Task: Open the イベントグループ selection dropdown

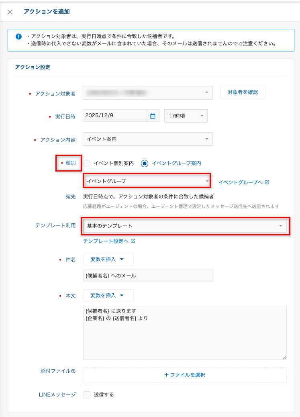Action: 147,181
